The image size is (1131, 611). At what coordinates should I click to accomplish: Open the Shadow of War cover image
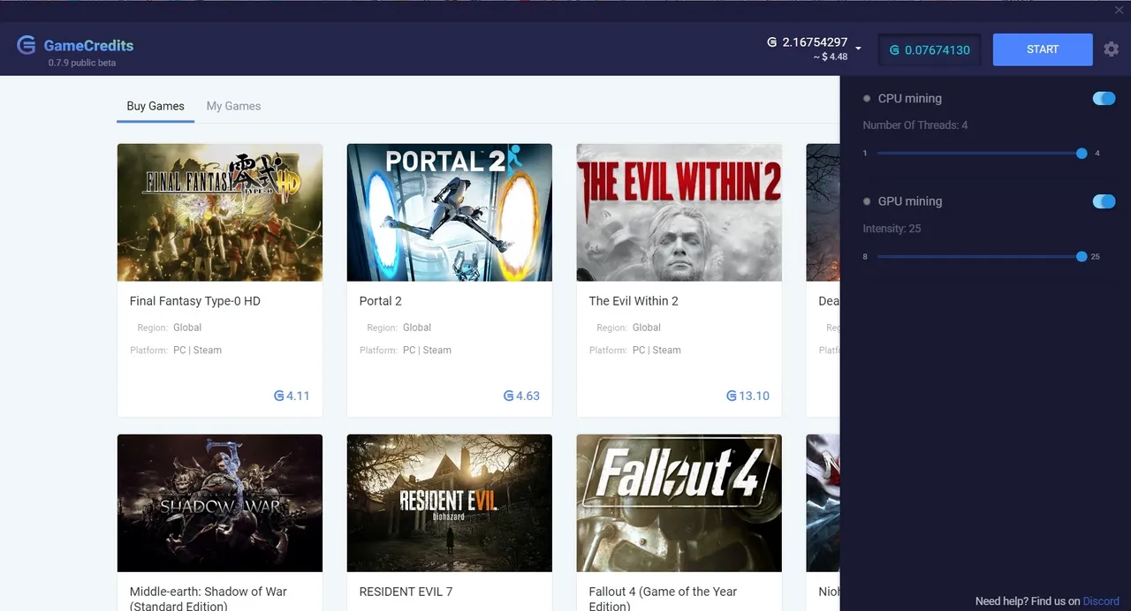coord(220,503)
